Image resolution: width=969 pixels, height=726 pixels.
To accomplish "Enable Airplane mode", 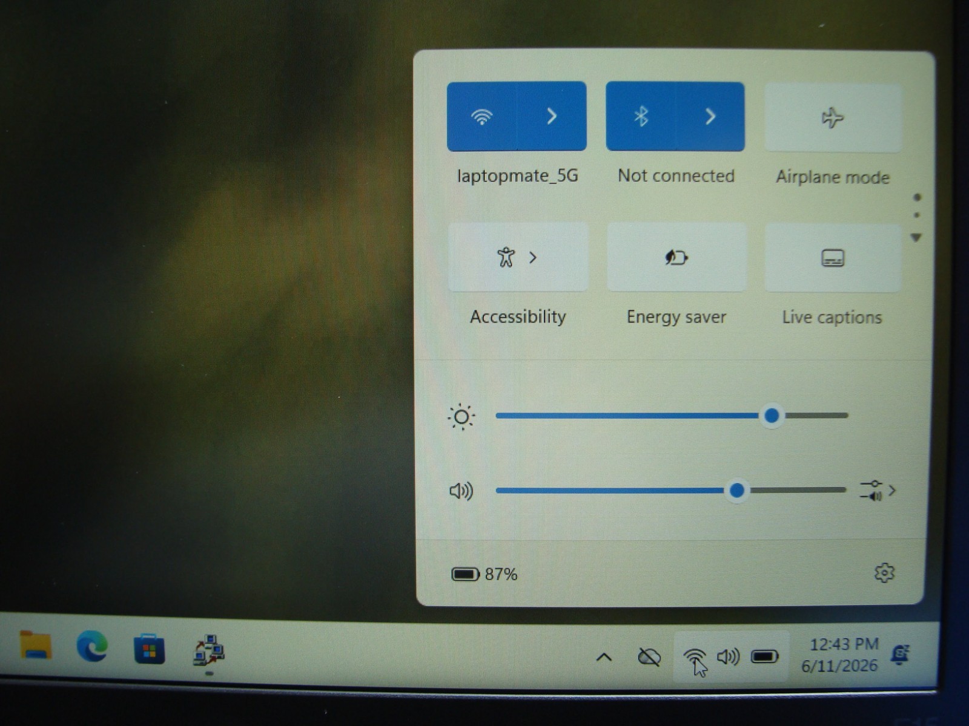I will [x=833, y=117].
